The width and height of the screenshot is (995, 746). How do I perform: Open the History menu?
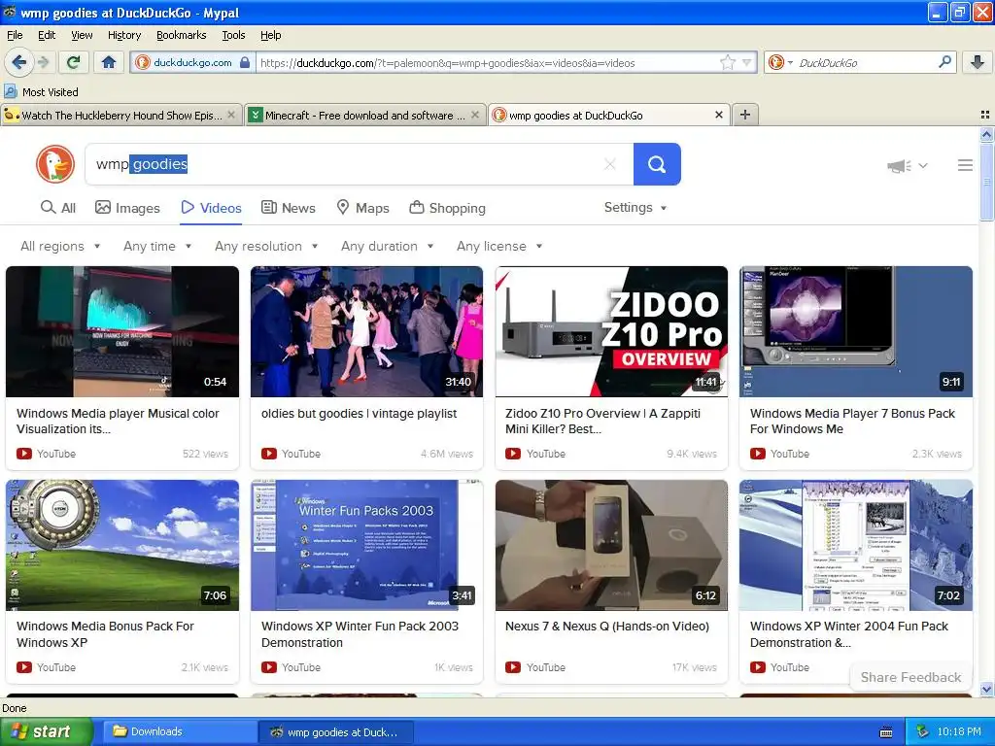[124, 35]
